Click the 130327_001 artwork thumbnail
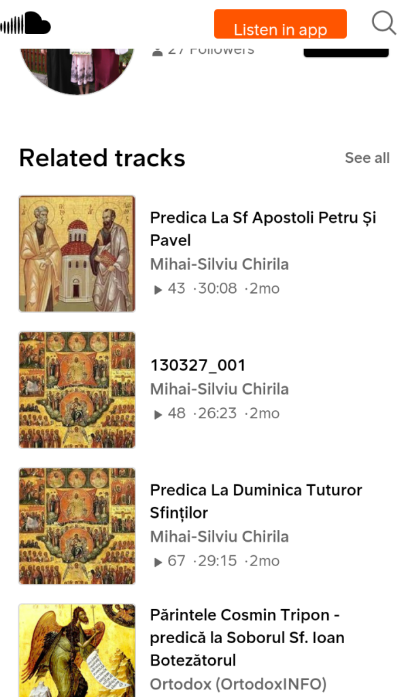The height and width of the screenshot is (697, 408). coord(77,390)
